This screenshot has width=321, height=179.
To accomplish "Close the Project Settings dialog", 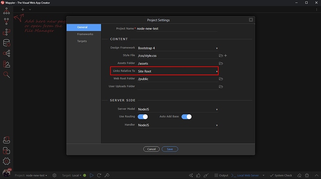I will click(251, 20).
